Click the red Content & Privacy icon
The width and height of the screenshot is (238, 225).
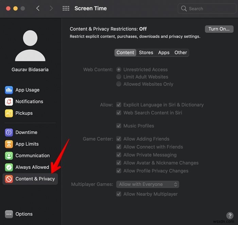coord(9,179)
